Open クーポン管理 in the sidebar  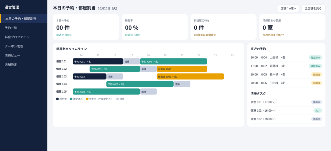(24, 46)
